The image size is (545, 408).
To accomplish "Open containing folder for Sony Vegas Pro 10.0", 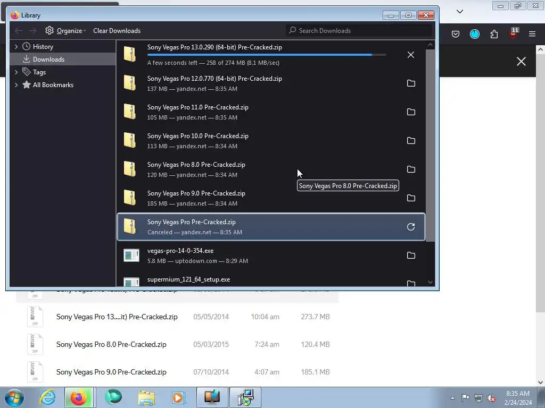I will [x=411, y=140].
